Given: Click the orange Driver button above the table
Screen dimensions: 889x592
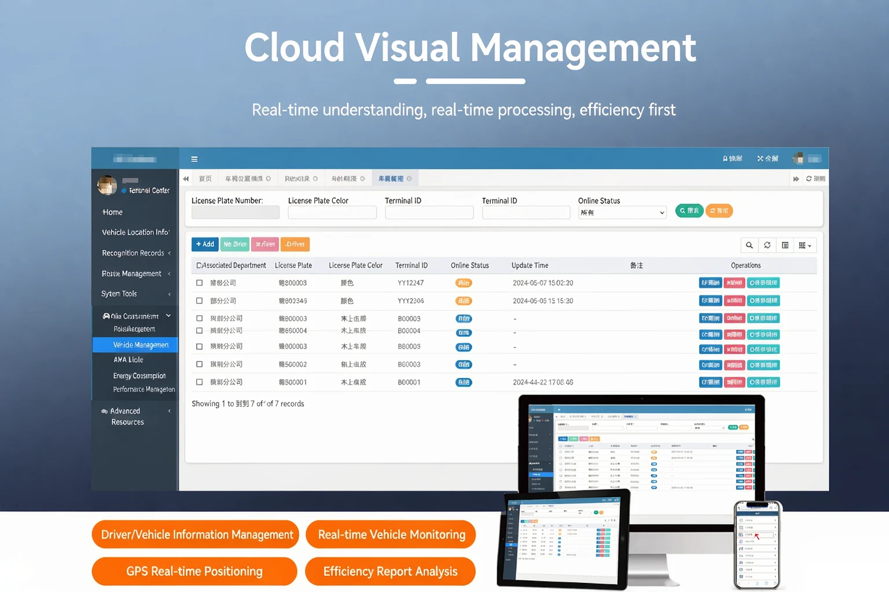Looking at the screenshot, I should point(295,244).
